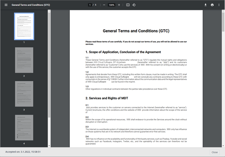Click the Scope of Application section heading
225x157 pixels.
tap(123, 52)
